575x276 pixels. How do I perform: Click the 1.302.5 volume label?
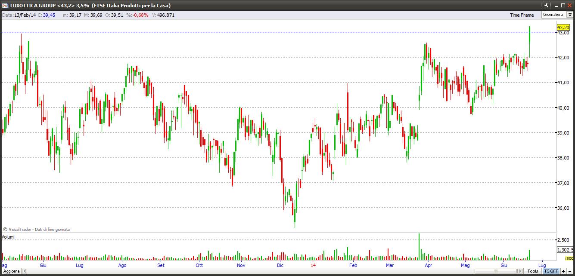coord(565,250)
